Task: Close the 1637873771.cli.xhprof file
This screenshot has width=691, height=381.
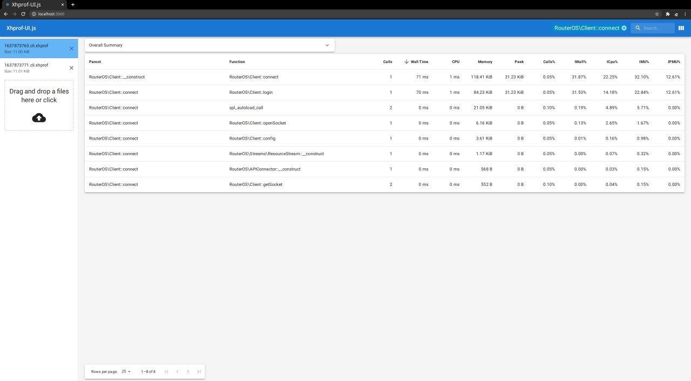Action: pos(71,68)
